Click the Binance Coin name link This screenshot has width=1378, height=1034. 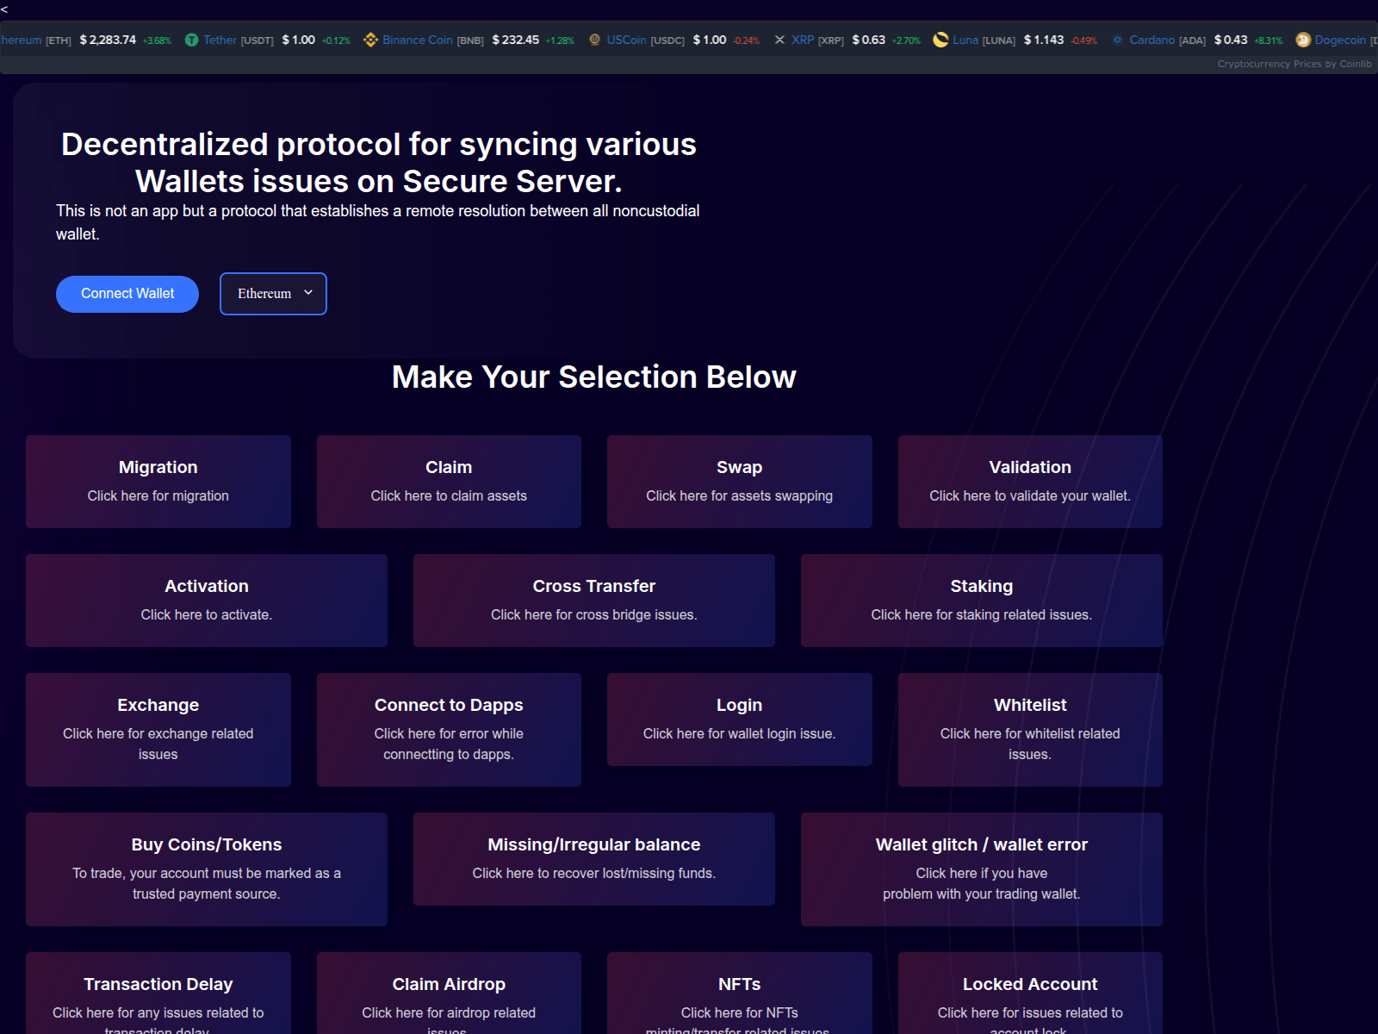(x=417, y=40)
